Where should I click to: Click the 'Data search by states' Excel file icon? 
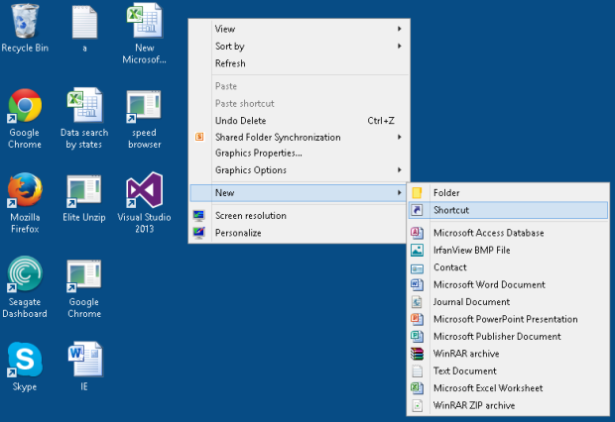[x=84, y=106]
